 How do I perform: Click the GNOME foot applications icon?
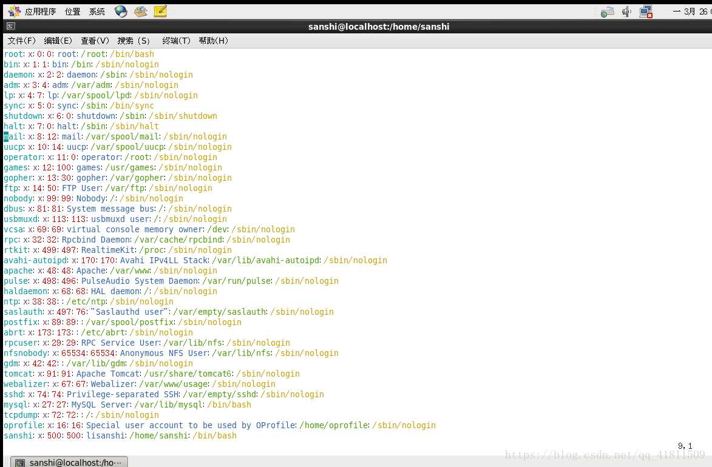pos(15,12)
